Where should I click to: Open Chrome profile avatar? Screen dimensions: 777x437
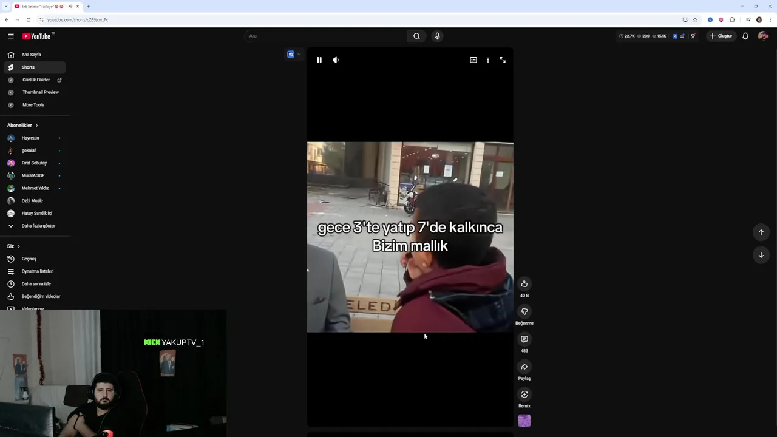pyautogui.click(x=759, y=19)
